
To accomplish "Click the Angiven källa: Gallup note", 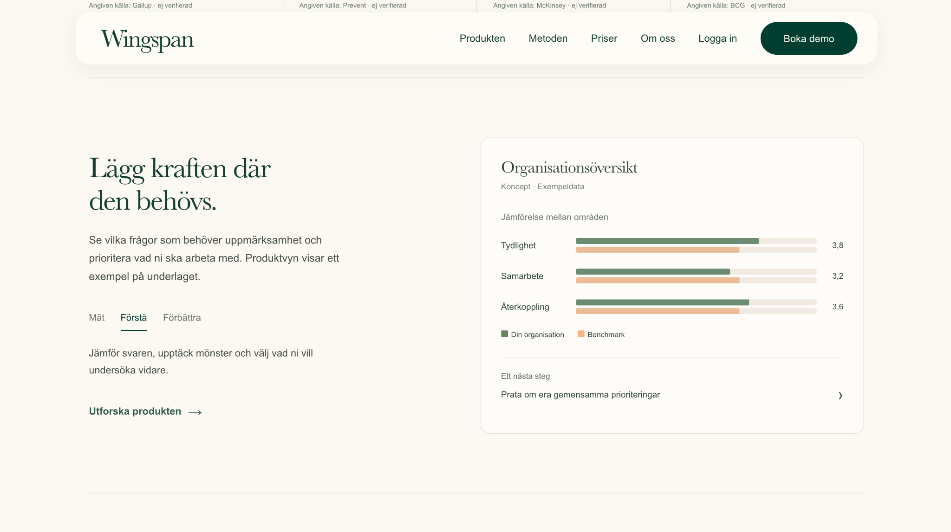I will point(140,6).
